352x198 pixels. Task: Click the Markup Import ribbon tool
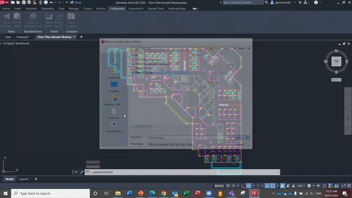tap(58, 20)
